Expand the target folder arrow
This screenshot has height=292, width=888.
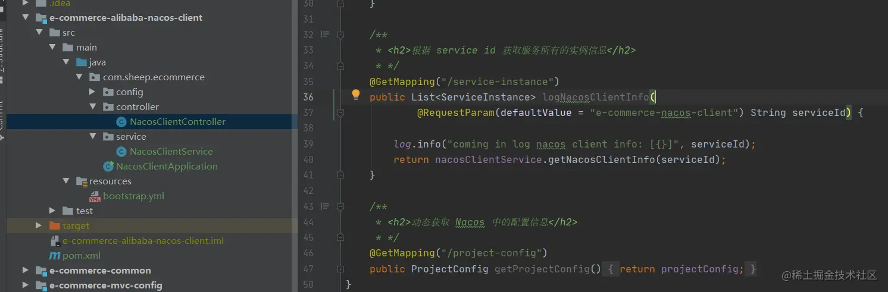coord(39,226)
